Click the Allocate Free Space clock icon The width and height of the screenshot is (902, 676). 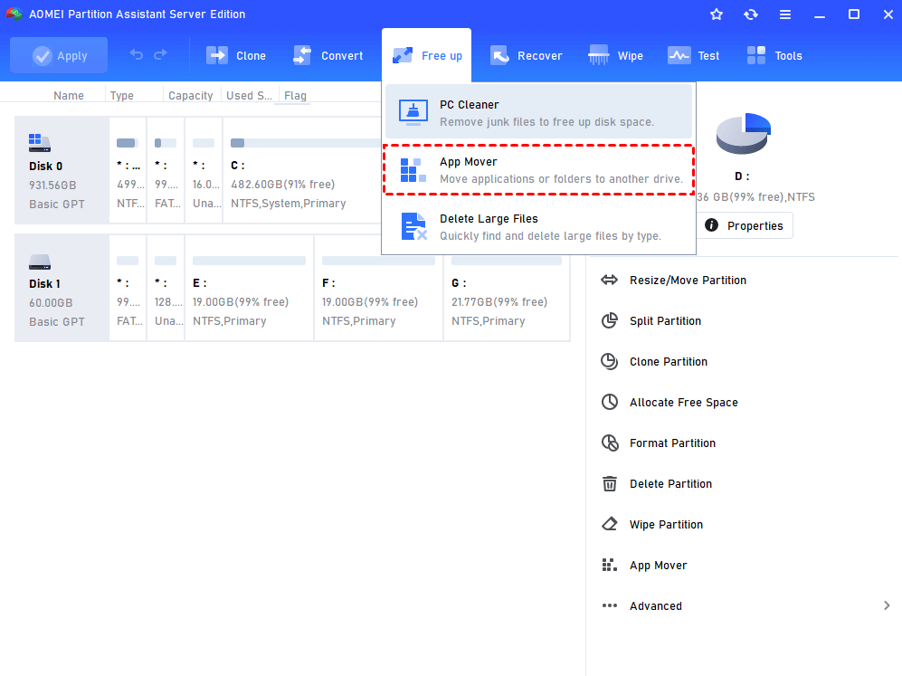pos(609,402)
